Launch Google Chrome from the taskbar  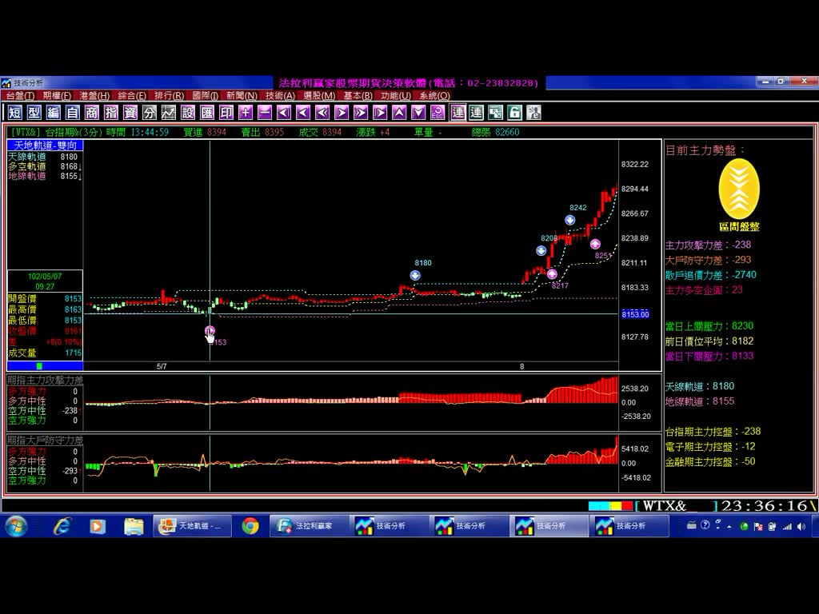[250, 526]
